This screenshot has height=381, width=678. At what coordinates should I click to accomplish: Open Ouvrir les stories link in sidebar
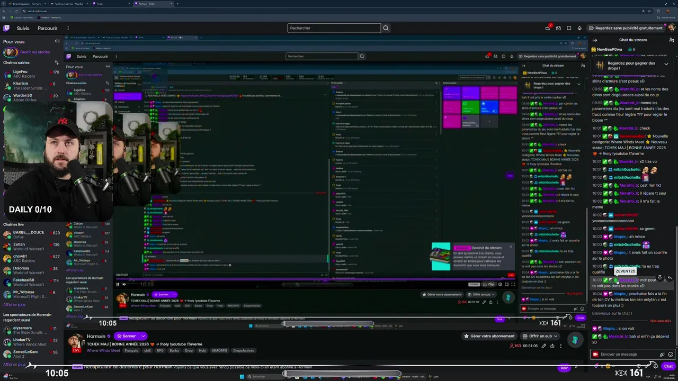pyautogui.click(x=35, y=52)
